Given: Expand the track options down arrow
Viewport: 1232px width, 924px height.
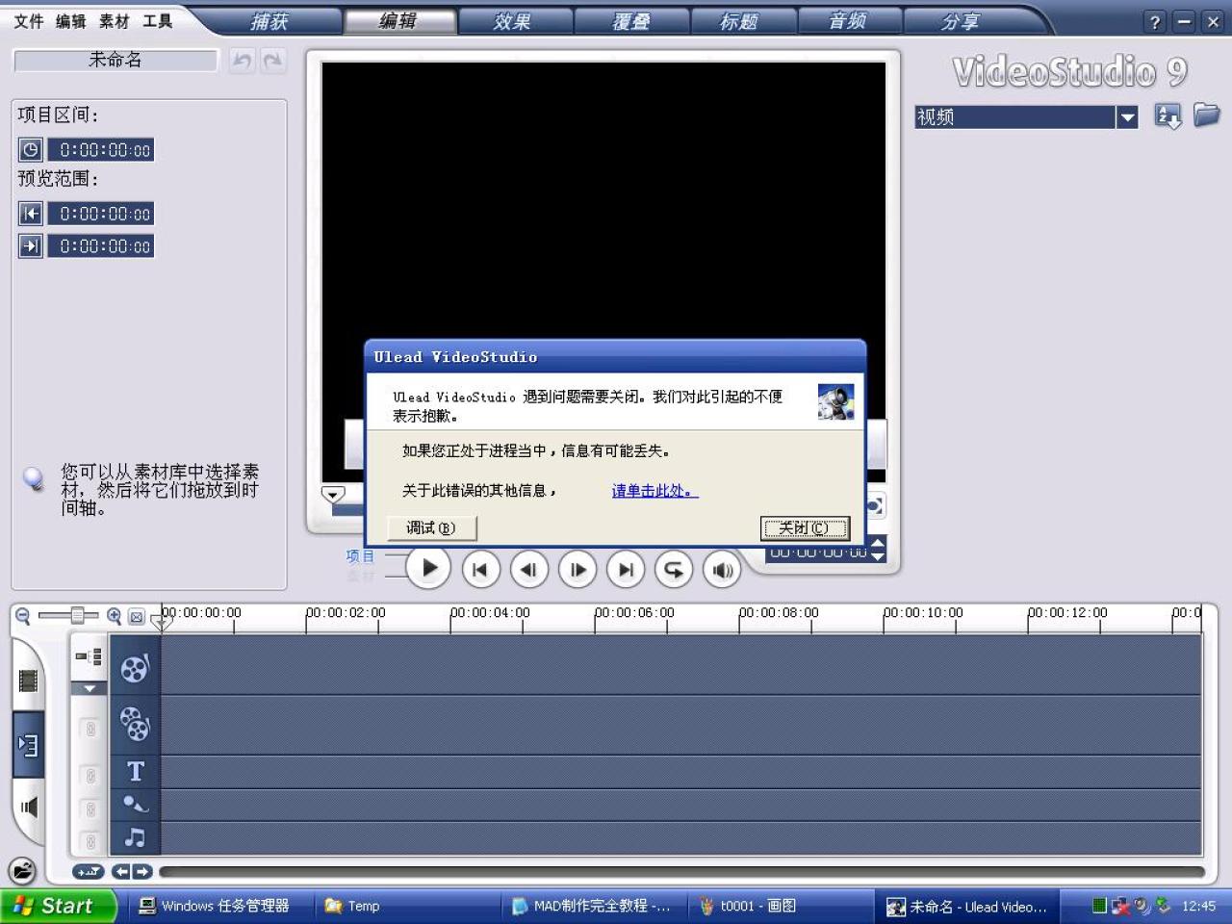Looking at the screenshot, I should pos(89,688).
